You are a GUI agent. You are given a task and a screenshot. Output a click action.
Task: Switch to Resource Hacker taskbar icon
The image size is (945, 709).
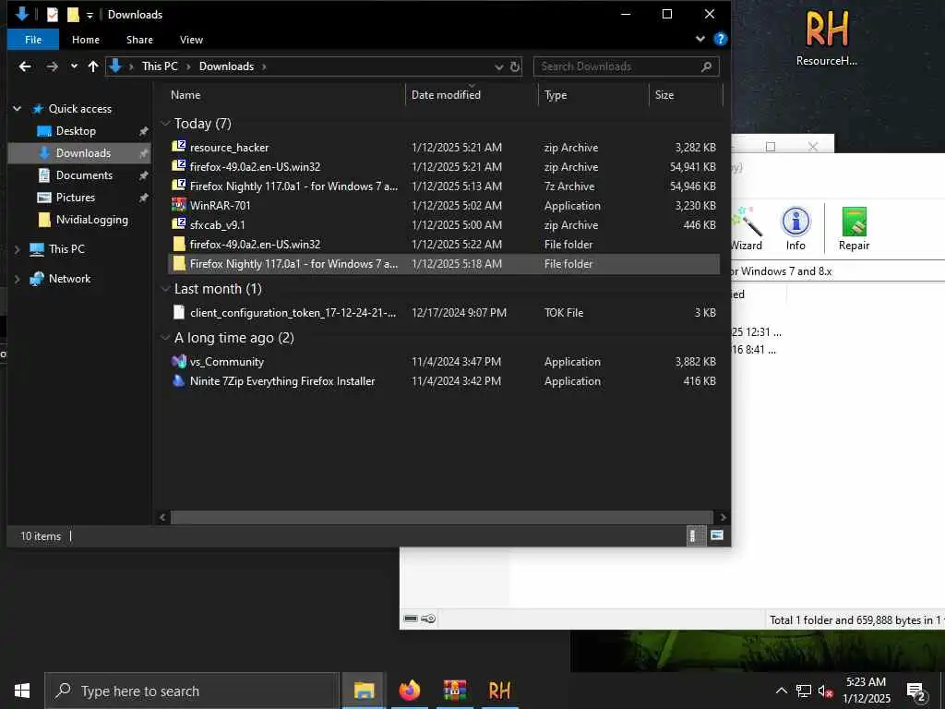499,691
